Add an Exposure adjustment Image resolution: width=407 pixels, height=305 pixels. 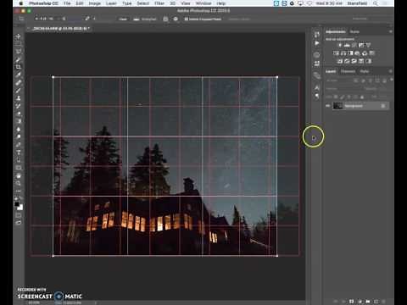tap(361, 45)
